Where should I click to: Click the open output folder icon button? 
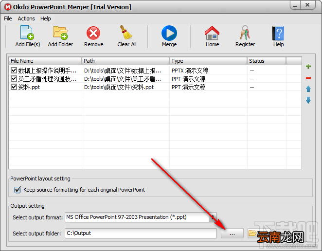(253, 233)
